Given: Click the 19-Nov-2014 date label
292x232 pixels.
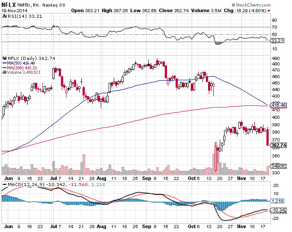Looking at the screenshot, I should (x=14, y=11).
